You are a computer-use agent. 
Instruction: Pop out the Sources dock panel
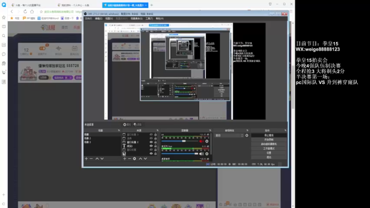point(158,130)
